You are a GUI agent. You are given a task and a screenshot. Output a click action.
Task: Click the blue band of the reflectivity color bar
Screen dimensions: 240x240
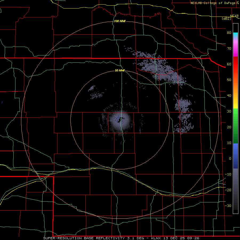pyautogui.click(x=235, y=156)
